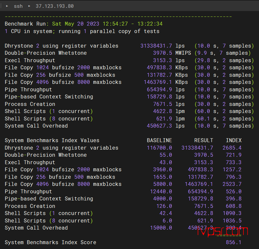Screen dimensions: 259x249
Task: Click the context switching index 396.8
Action: coord(234,199)
